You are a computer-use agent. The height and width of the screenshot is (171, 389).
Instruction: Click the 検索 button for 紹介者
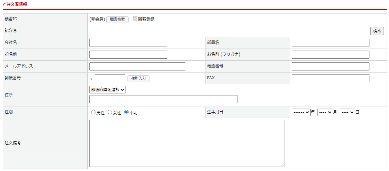pyautogui.click(x=377, y=31)
